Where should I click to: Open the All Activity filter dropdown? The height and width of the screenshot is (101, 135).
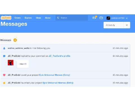click(x=117, y=25)
